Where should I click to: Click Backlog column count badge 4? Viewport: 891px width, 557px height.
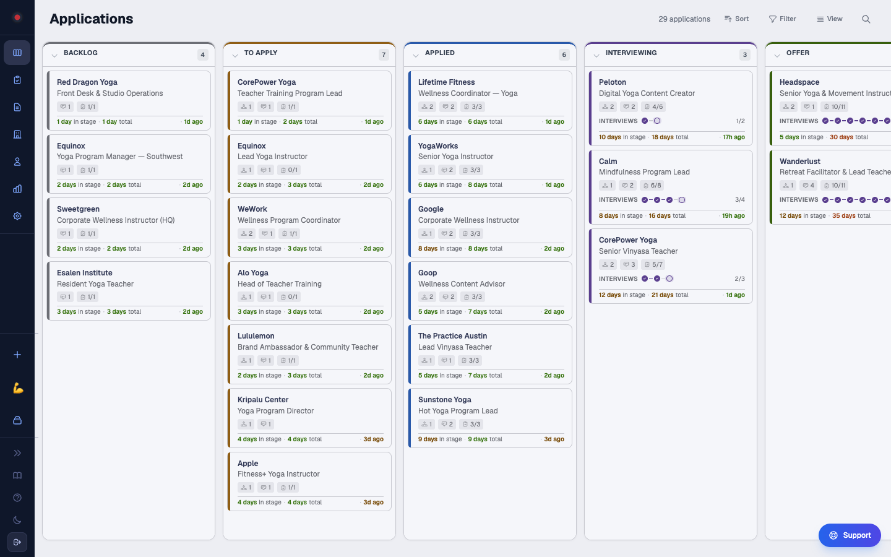coord(202,54)
